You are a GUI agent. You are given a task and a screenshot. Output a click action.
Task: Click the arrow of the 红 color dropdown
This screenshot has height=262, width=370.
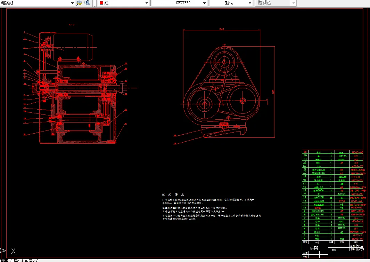point(147,3)
